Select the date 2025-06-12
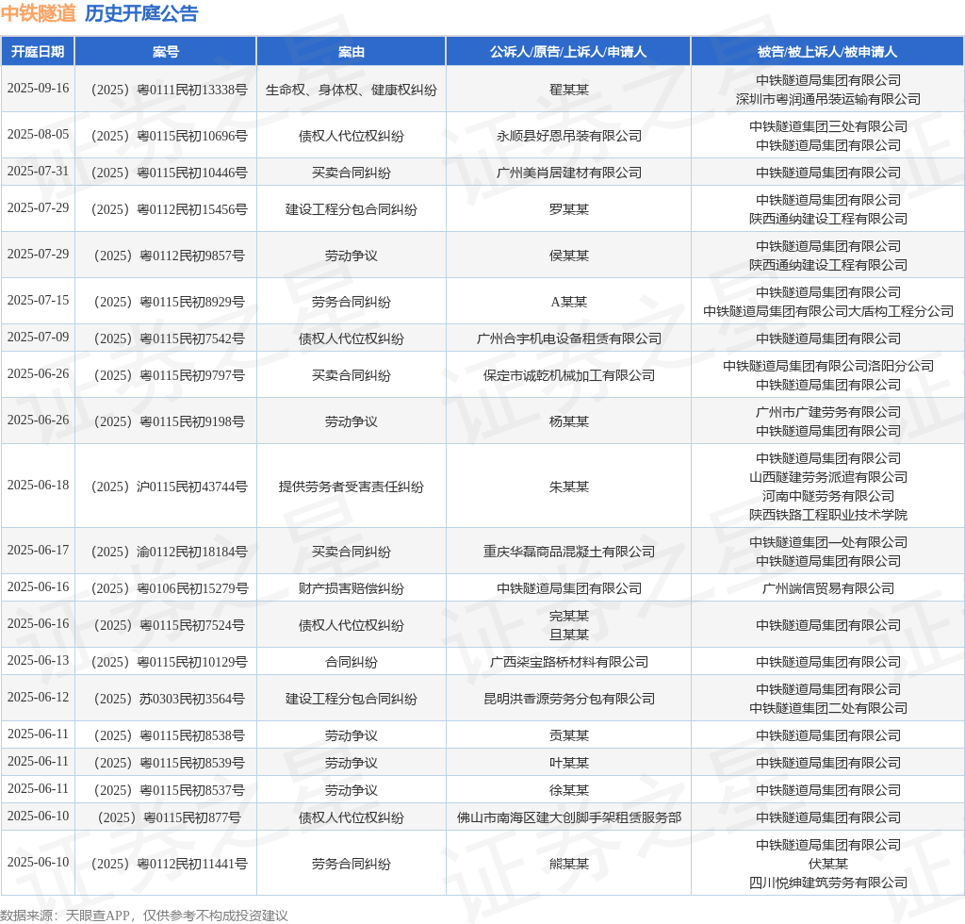Screen dimensions: 965x924 coord(38,697)
